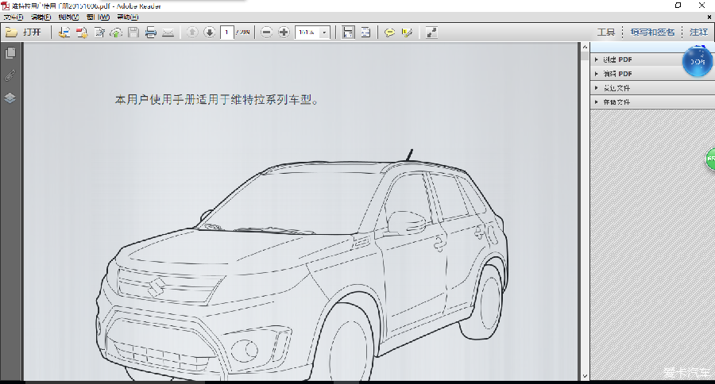Open the zoom percentage dropdown arrow
715x384 pixels.
click(324, 33)
